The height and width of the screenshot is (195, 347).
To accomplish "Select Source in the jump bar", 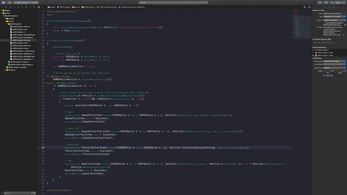I will coord(76,7).
